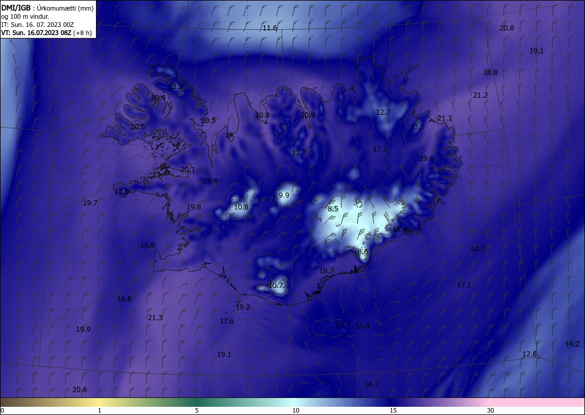Click the map value 19.6
The height and width of the screenshot is (415, 585).
pos(426,159)
